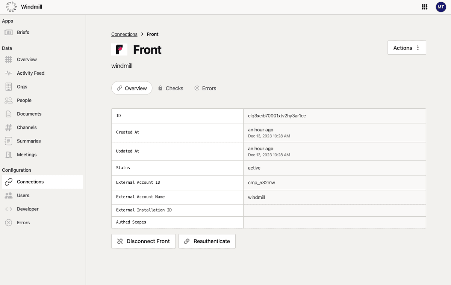This screenshot has height=285, width=451.
Task: Click the Developer code brackets icon
Action: click(x=9, y=209)
